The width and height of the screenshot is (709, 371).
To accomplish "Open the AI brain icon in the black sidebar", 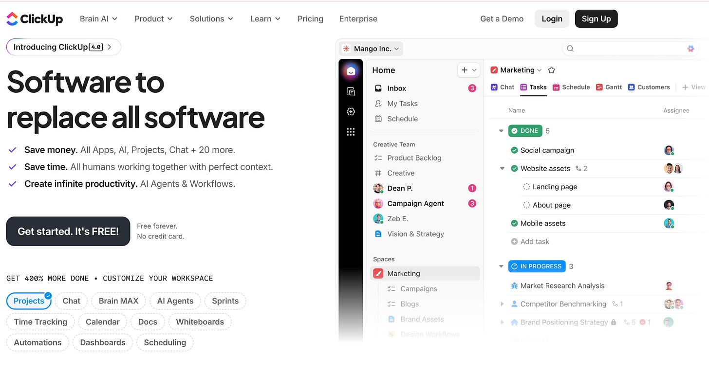I will click(x=351, y=111).
